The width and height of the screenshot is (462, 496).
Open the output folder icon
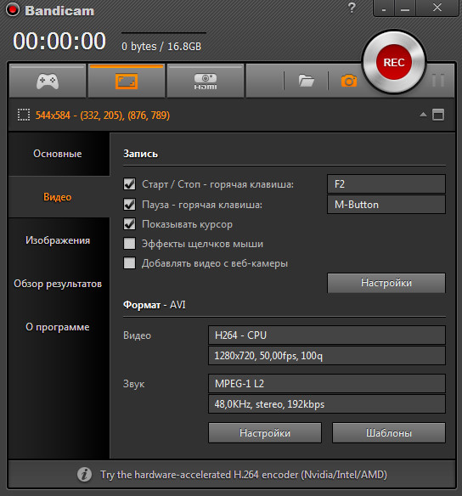(306, 81)
